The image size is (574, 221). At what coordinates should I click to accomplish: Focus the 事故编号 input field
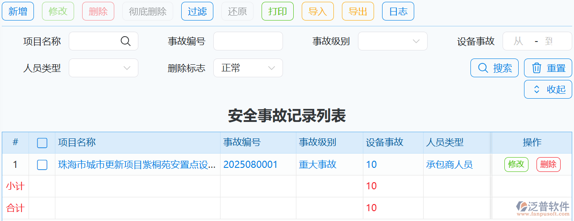click(248, 41)
